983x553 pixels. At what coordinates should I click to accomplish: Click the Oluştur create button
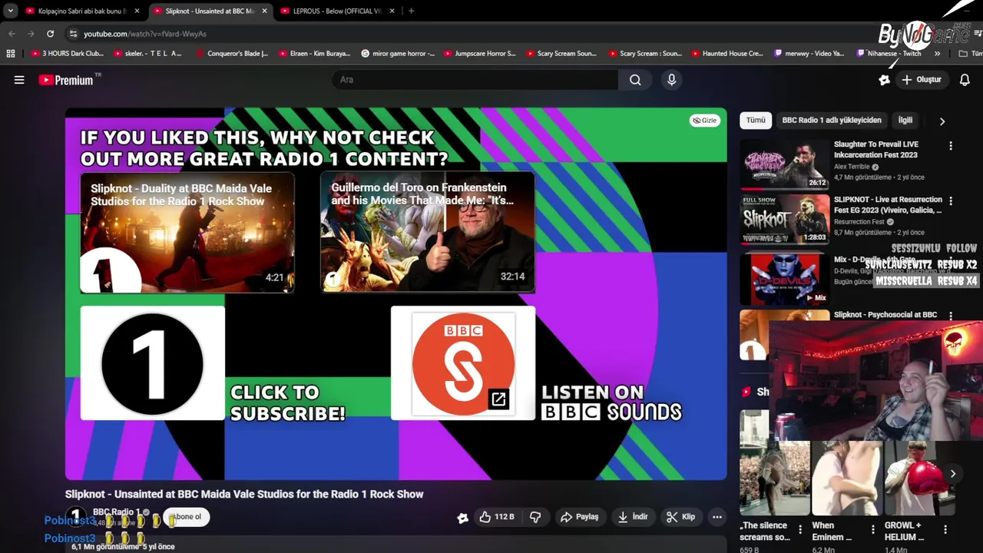922,80
